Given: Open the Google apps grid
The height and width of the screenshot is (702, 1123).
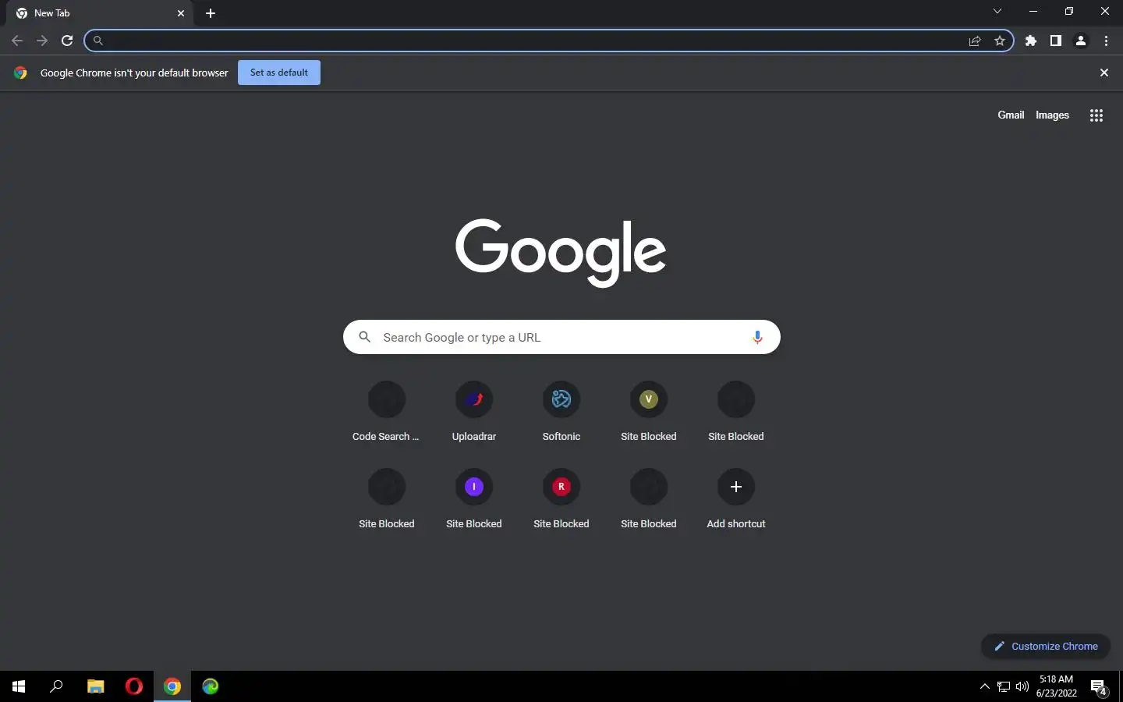Looking at the screenshot, I should click(1096, 115).
